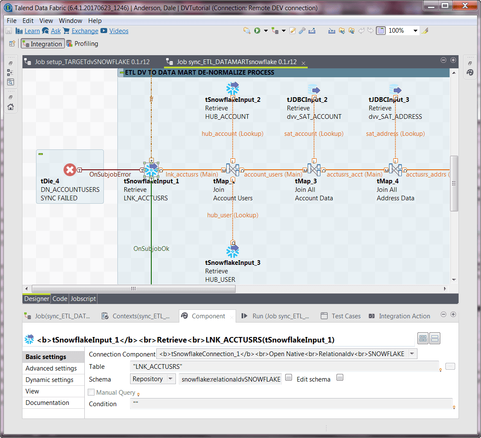Select the tSnowflakeInput_3 HUB_USER component

[233, 251]
